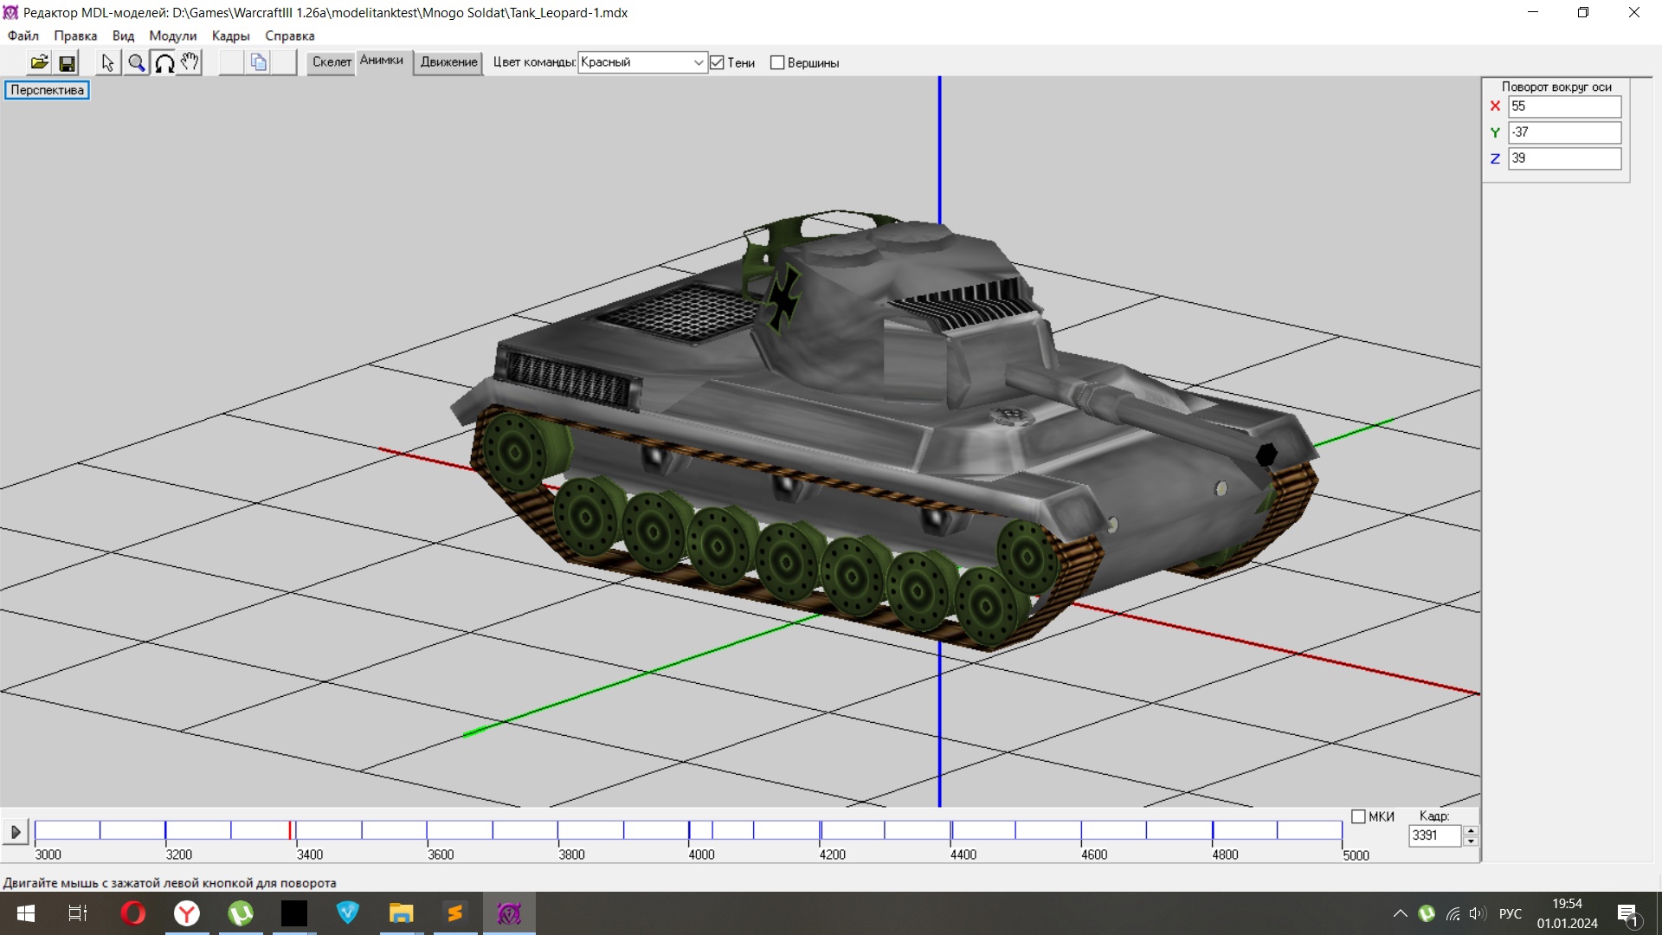Open the Модули menu
The height and width of the screenshot is (935, 1662).
click(172, 35)
